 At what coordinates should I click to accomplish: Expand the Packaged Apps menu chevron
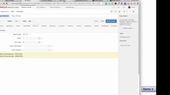point(75,7)
